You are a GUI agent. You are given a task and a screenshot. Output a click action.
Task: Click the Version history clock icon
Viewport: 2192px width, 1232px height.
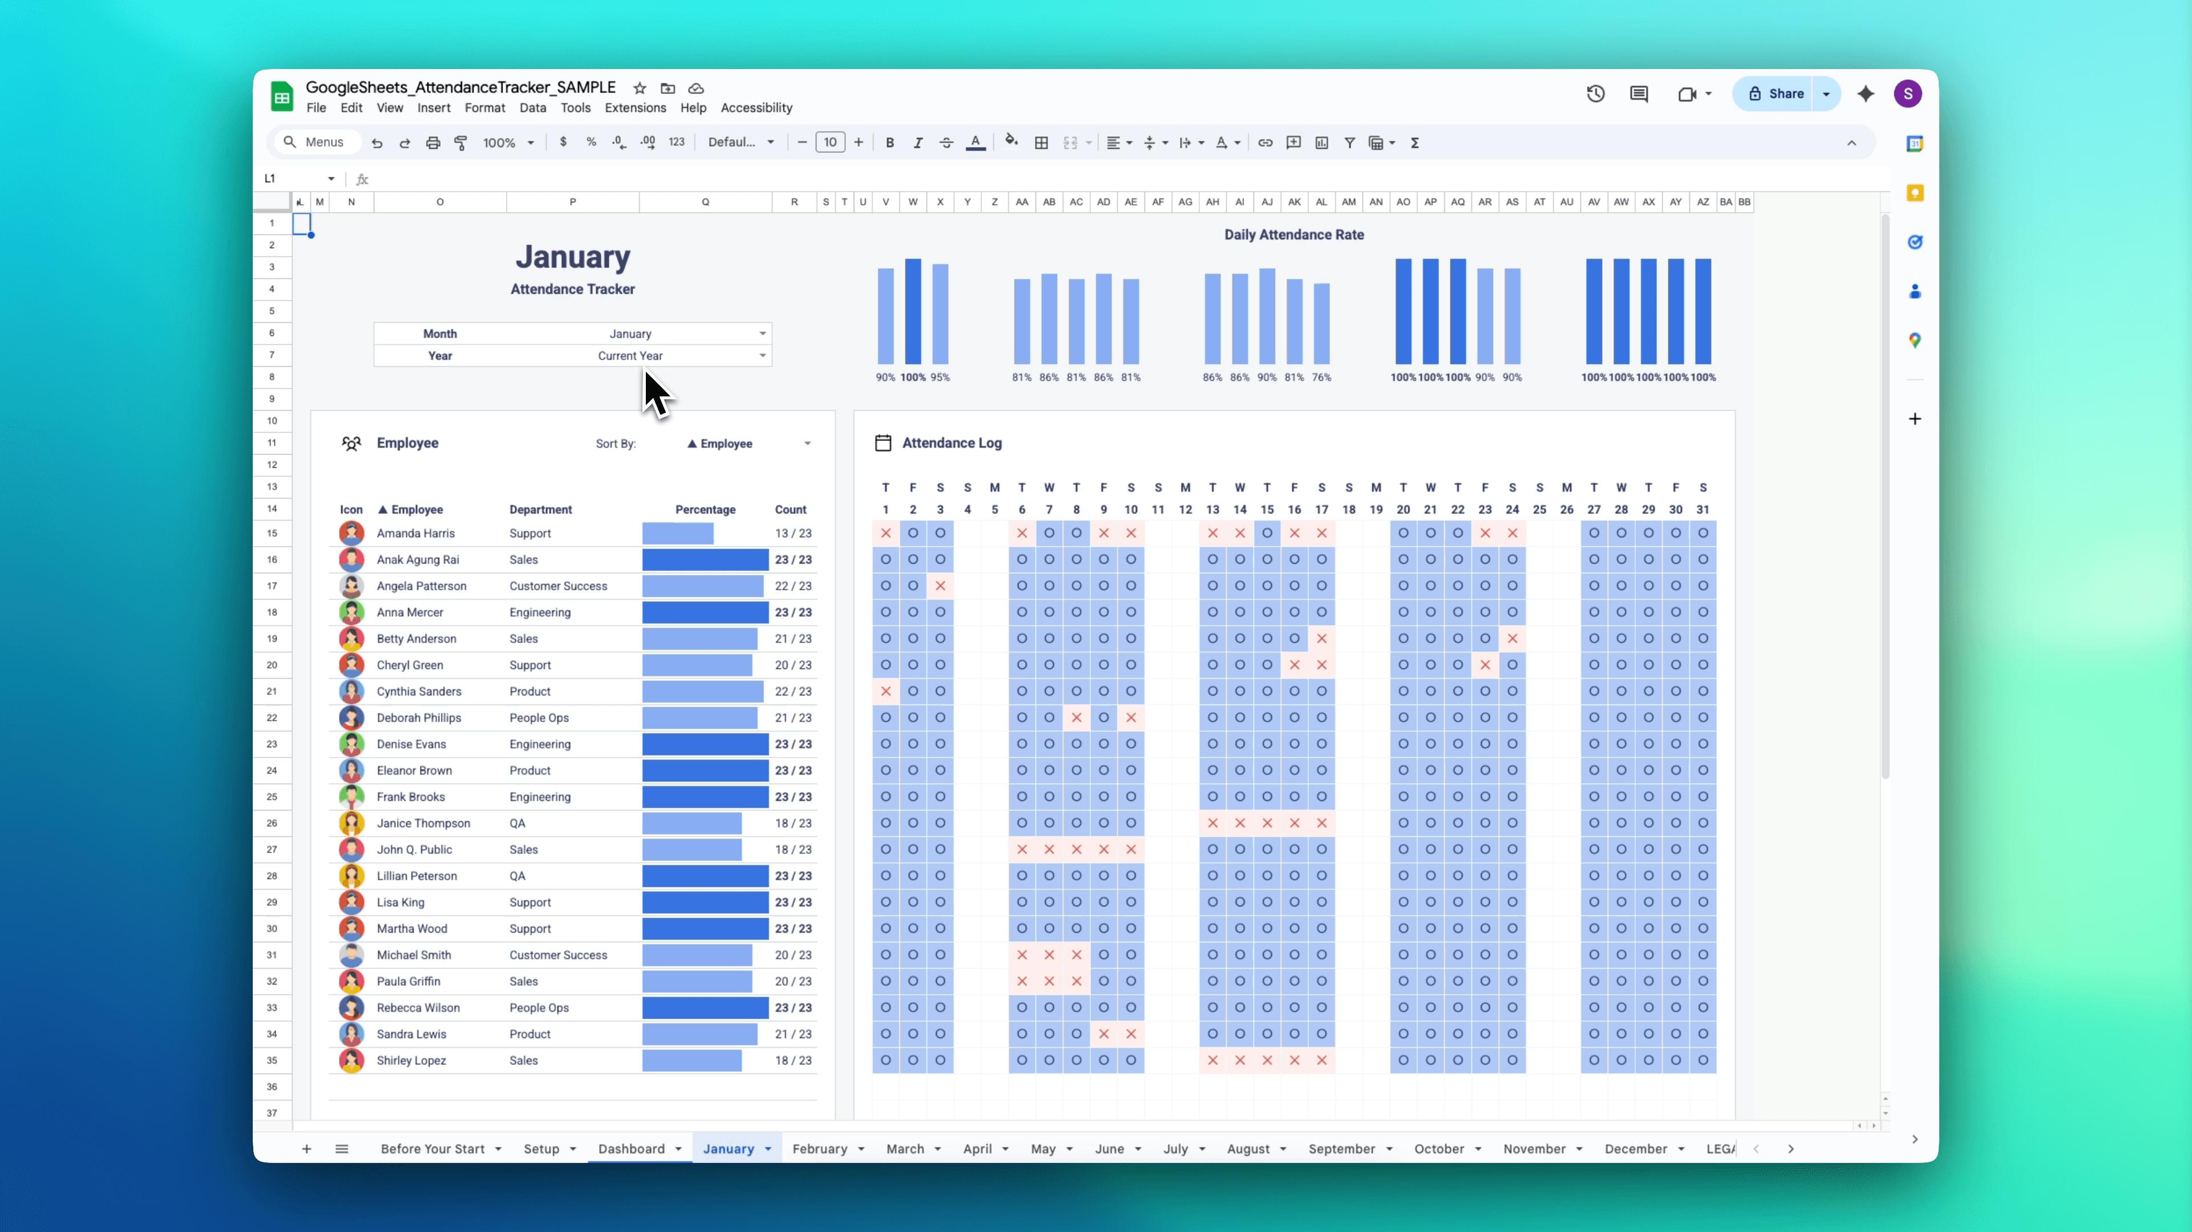1595,94
